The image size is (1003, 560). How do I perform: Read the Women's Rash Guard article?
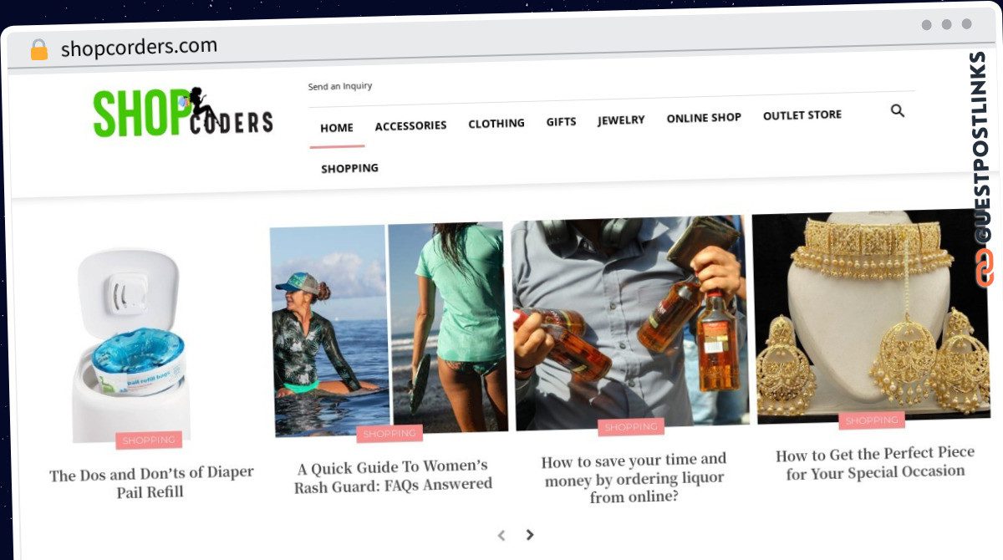tap(393, 476)
